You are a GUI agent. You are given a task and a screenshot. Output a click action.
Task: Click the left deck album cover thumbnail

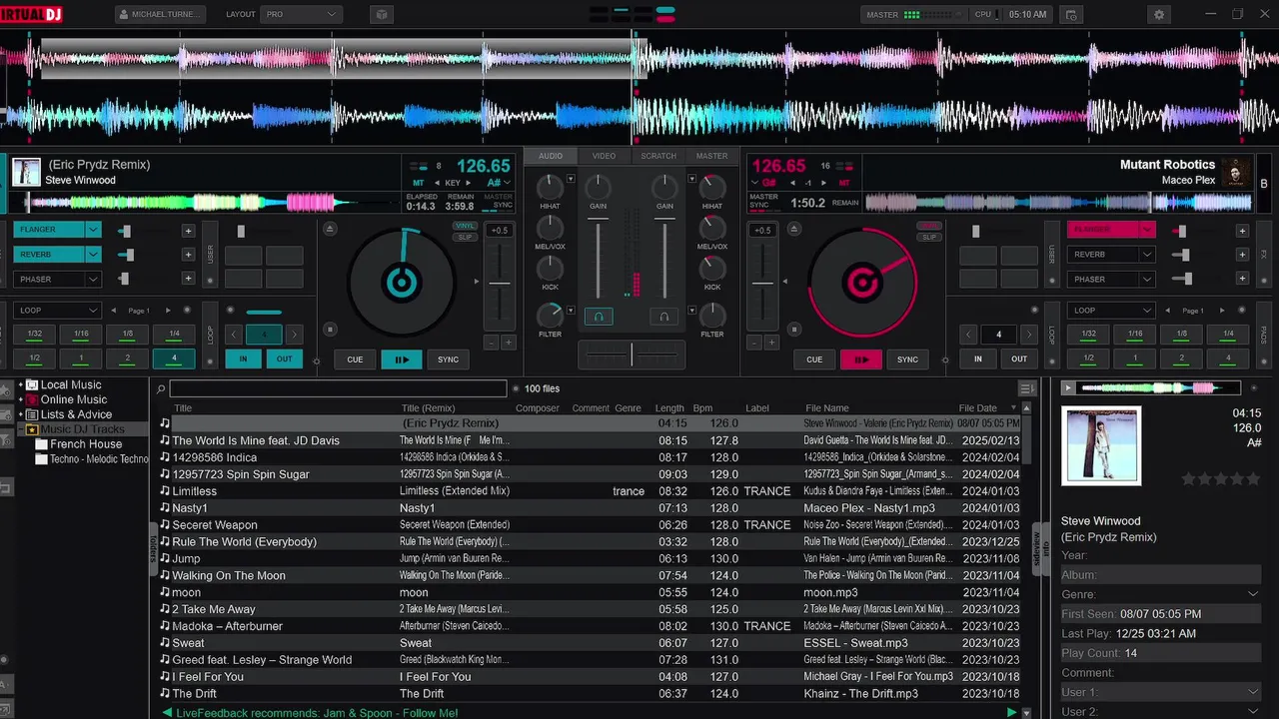point(26,172)
